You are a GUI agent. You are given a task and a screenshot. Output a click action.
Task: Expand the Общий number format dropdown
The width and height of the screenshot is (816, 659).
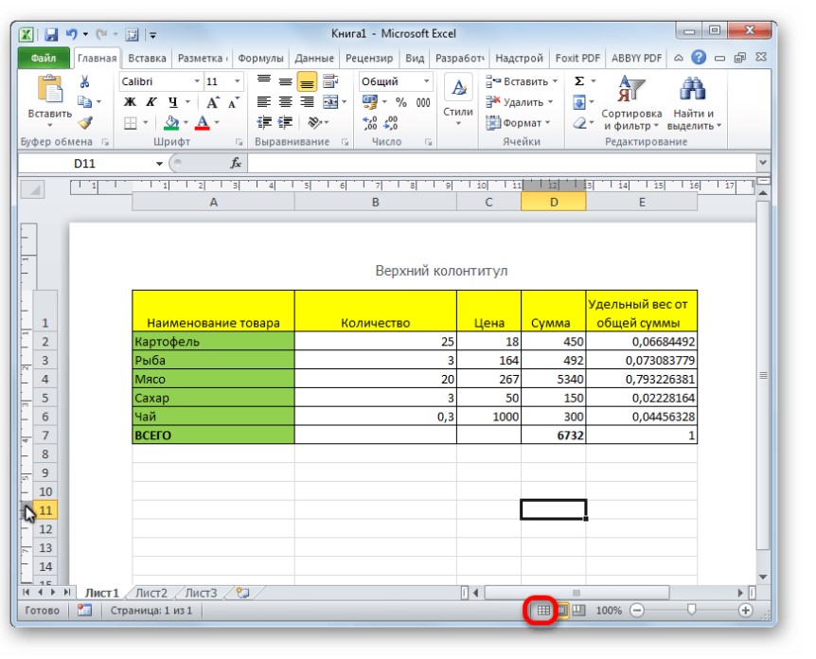(426, 82)
